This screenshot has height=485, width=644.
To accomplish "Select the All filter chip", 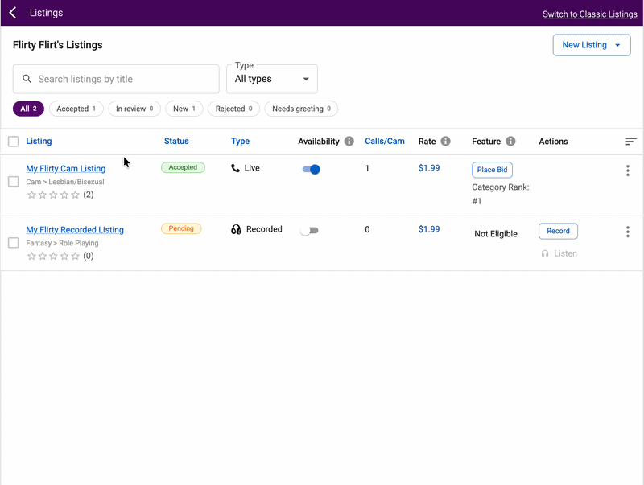I will click(28, 109).
